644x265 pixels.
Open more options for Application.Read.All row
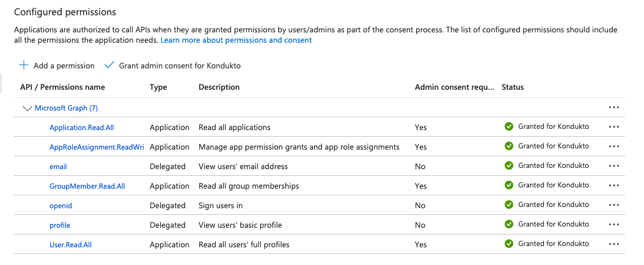pos(614,128)
